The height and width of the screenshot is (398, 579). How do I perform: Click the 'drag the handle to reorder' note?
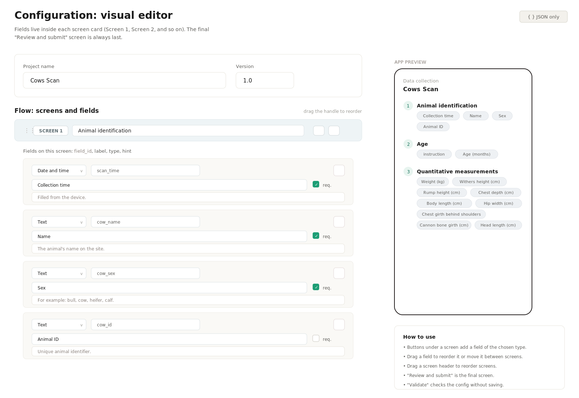click(333, 111)
